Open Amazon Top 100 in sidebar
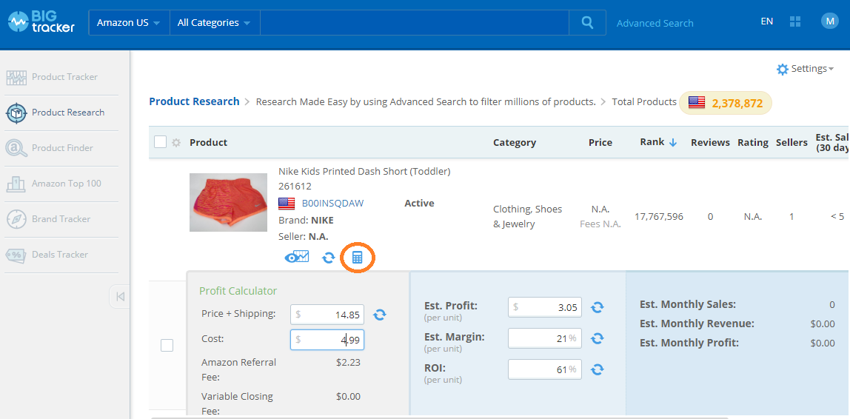 click(66, 183)
